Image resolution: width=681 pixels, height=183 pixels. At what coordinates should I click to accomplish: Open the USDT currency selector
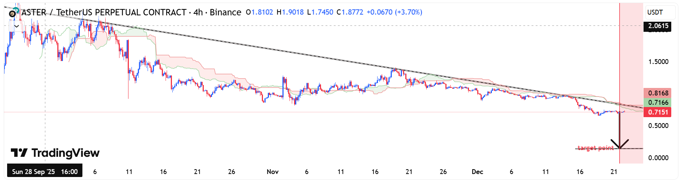[655, 12]
